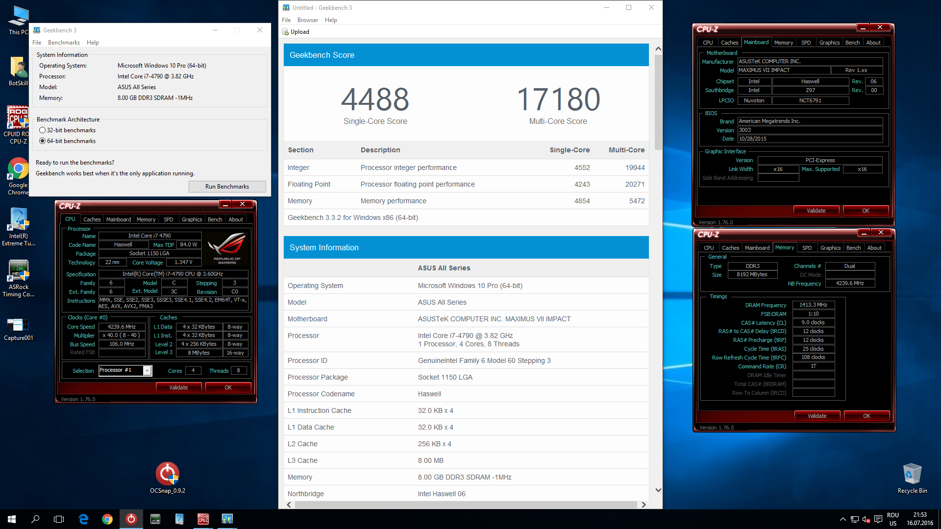Open Benchmarks menu in Geekbench 3
The height and width of the screenshot is (529, 941).
(64, 43)
